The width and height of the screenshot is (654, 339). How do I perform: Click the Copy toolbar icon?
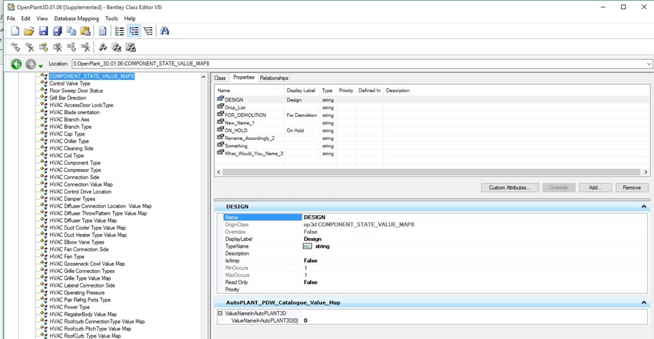71,31
